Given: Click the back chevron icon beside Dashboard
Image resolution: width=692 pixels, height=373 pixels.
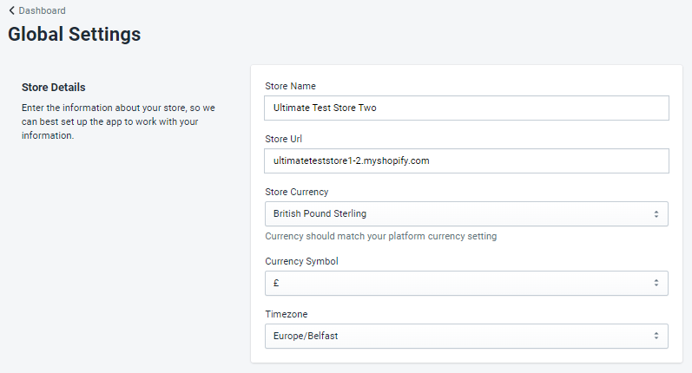Looking at the screenshot, I should 11,10.
